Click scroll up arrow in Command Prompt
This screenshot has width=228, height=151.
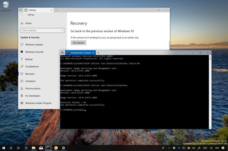(x=210, y=56)
